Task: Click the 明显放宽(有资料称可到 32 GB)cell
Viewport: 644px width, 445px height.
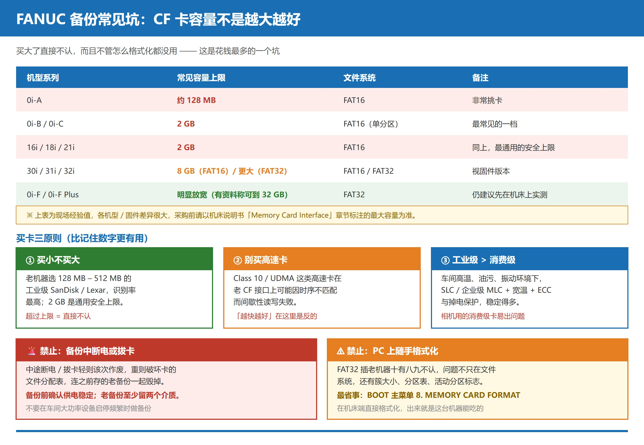Action: click(x=232, y=195)
